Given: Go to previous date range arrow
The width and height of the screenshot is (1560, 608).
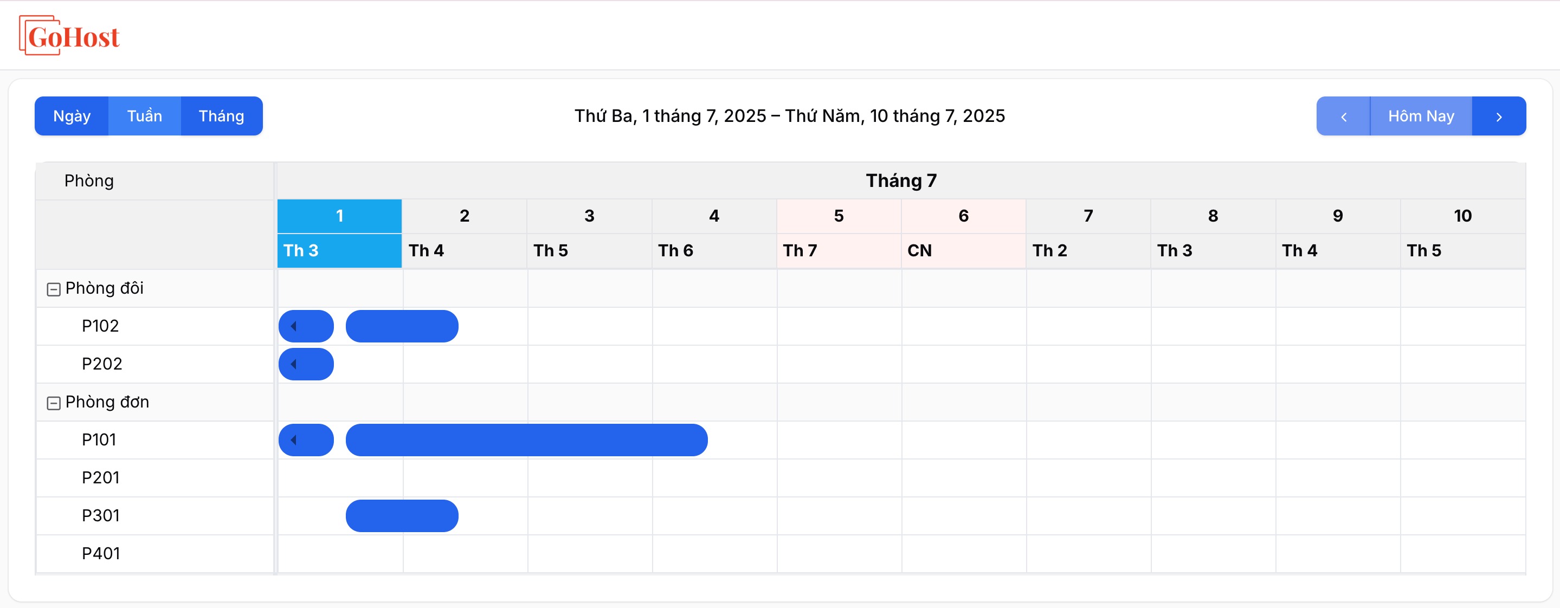Looking at the screenshot, I should point(1343,117).
